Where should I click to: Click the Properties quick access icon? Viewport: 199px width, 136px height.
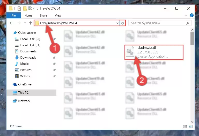pyautogui.click(x=19, y=9)
